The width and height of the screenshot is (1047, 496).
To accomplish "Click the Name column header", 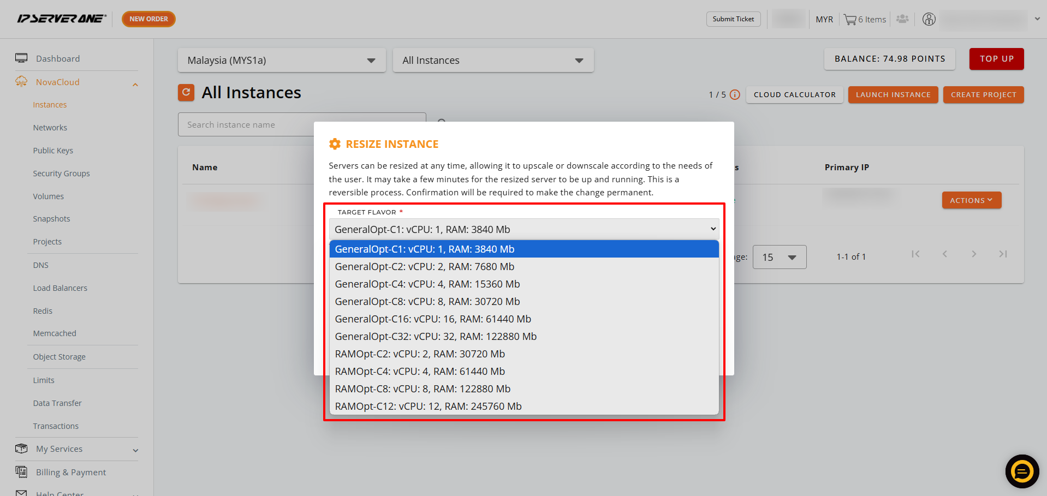I will pyautogui.click(x=205, y=168).
